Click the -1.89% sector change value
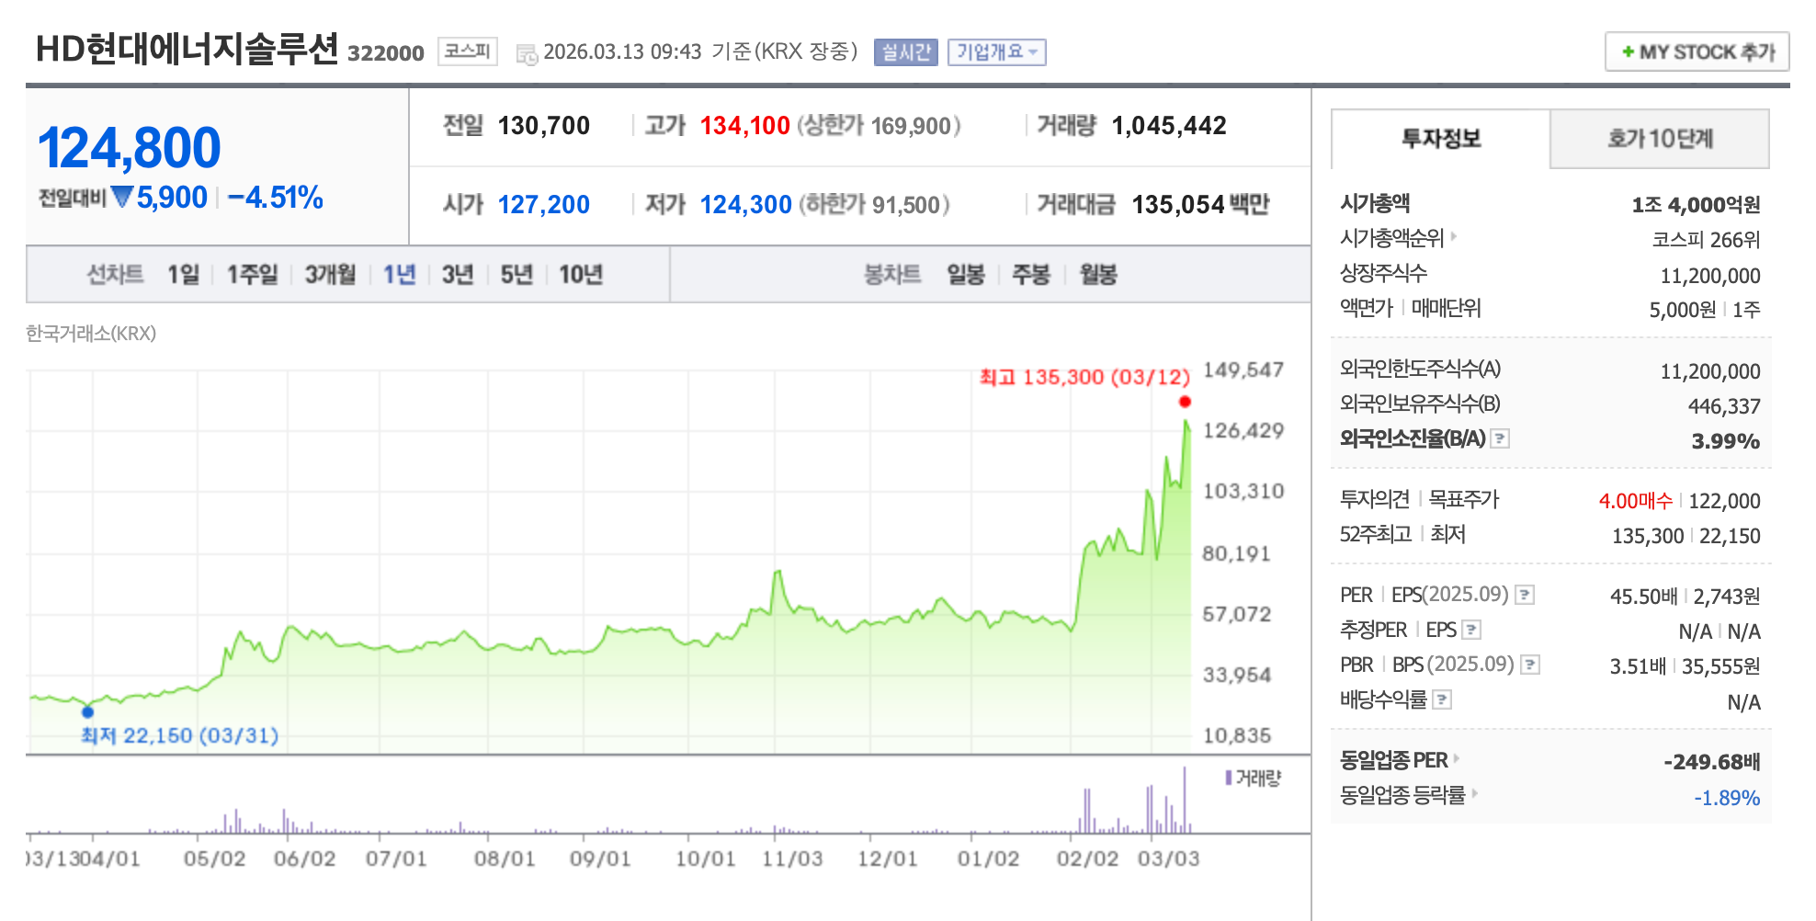Image resolution: width=1816 pixels, height=921 pixels. pos(1727,798)
